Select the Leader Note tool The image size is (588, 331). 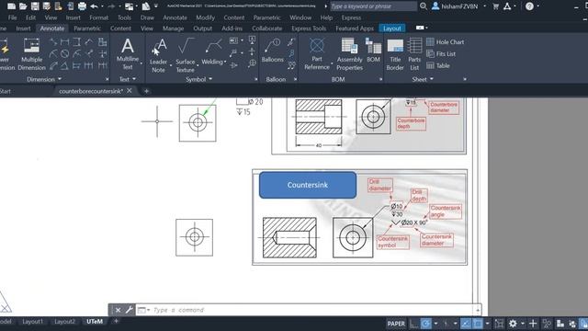pos(159,55)
